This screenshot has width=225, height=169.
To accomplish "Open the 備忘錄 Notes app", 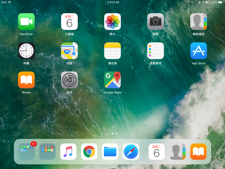I will click(x=112, y=51).
